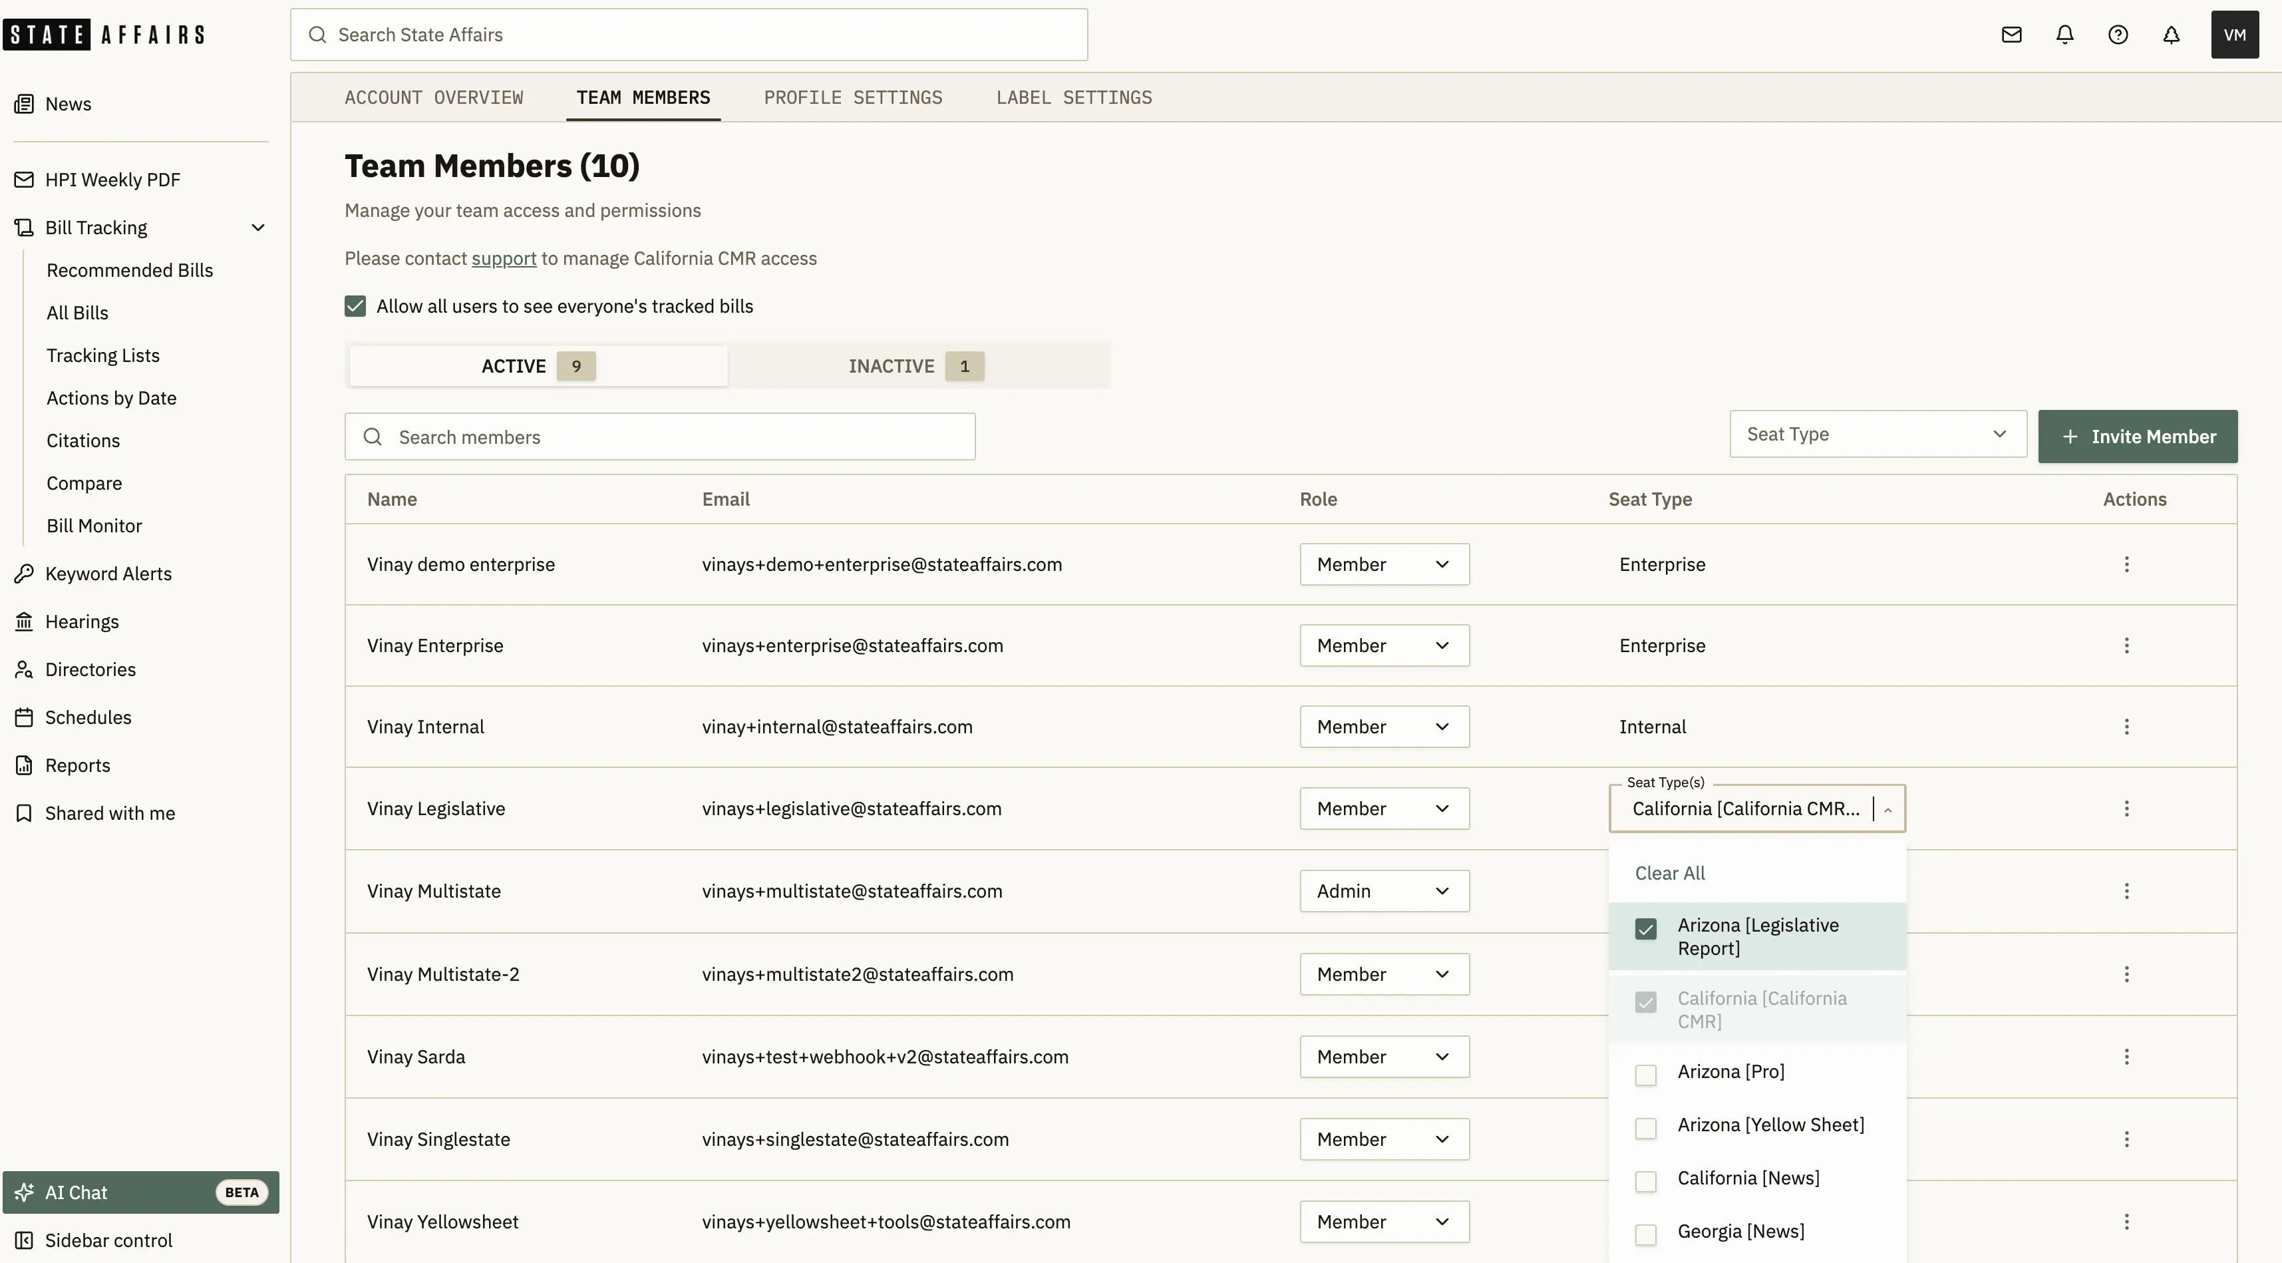Switch to Account Overview tab
2282x1263 pixels.
[x=434, y=98]
